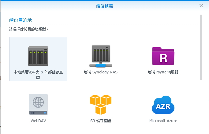
Task: Click the 備份目的地 section heading
Action: tap(21, 20)
